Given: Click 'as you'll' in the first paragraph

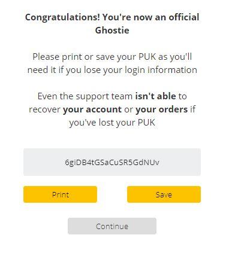Looking at the screenshot, I should [175, 57].
